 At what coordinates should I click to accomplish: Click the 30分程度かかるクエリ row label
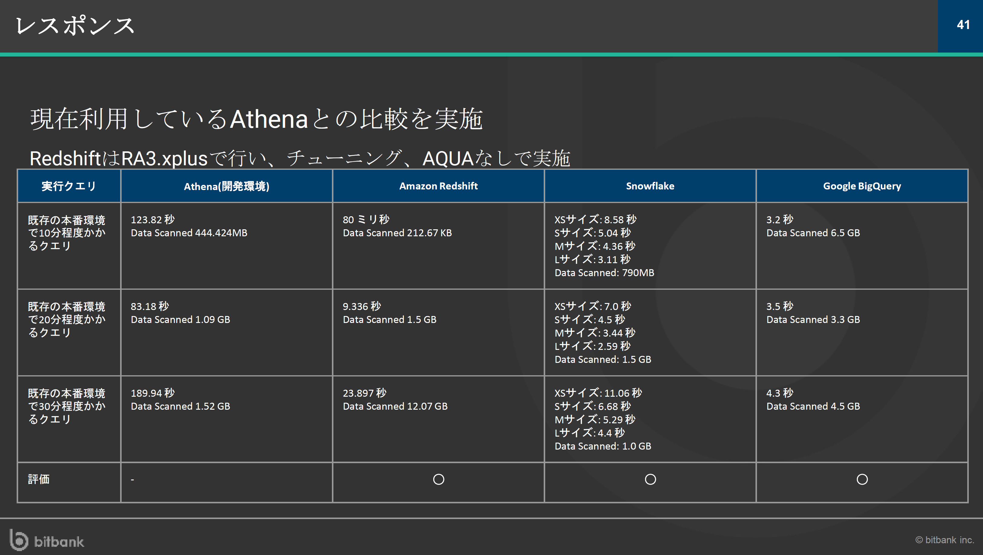[67, 406]
